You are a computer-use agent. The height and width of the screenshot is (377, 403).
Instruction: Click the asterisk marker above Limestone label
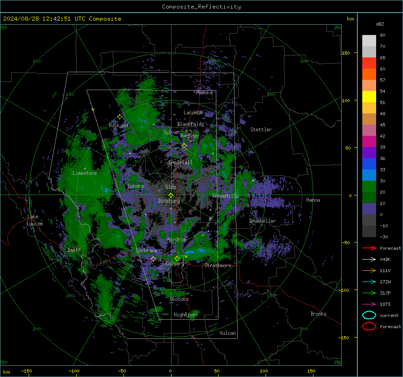(x=85, y=169)
